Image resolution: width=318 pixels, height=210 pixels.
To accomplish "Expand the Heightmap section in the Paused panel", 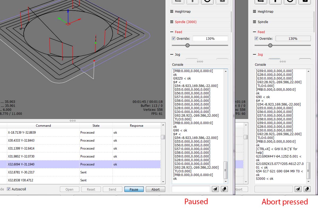I will (x=182, y=12).
